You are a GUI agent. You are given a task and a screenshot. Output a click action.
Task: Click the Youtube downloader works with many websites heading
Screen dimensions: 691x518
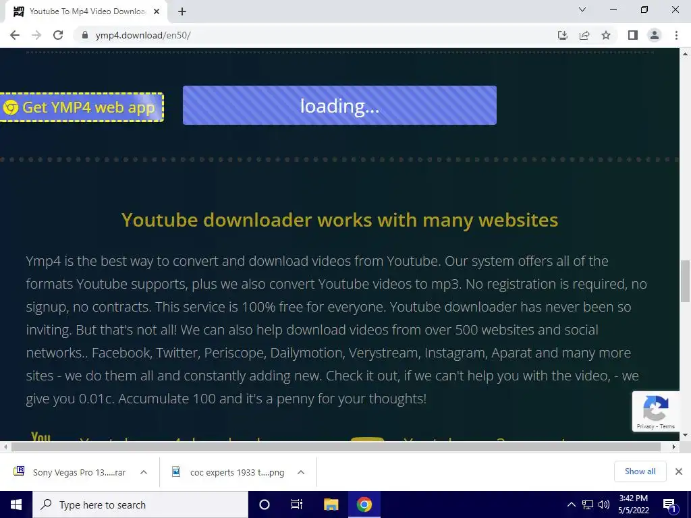click(x=340, y=220)
